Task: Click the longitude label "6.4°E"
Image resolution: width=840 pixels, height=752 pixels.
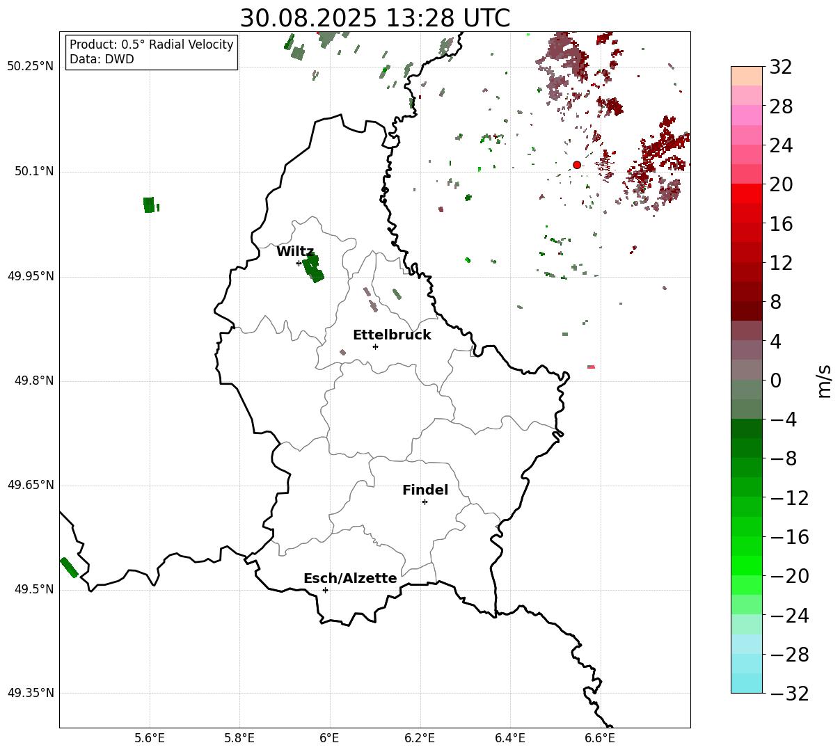Action: point(510,738)
